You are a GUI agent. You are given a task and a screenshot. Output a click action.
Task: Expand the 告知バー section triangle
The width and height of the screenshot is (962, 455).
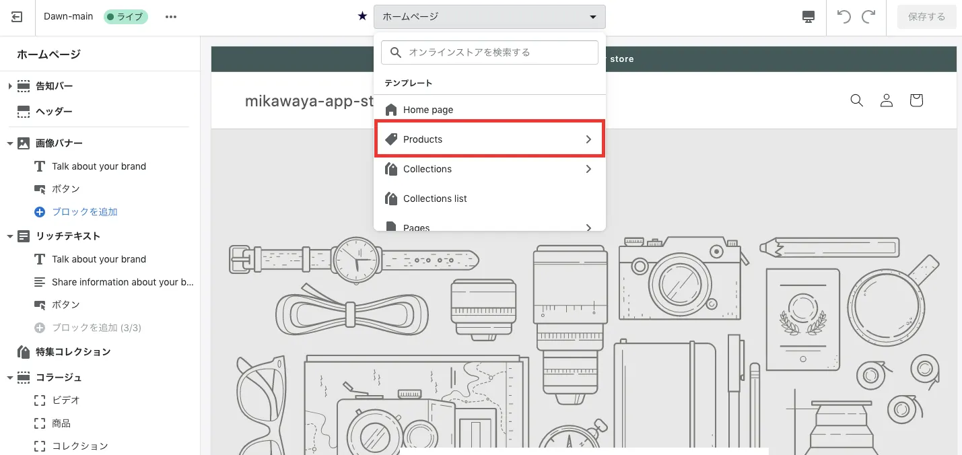click(x=10, y=86)
